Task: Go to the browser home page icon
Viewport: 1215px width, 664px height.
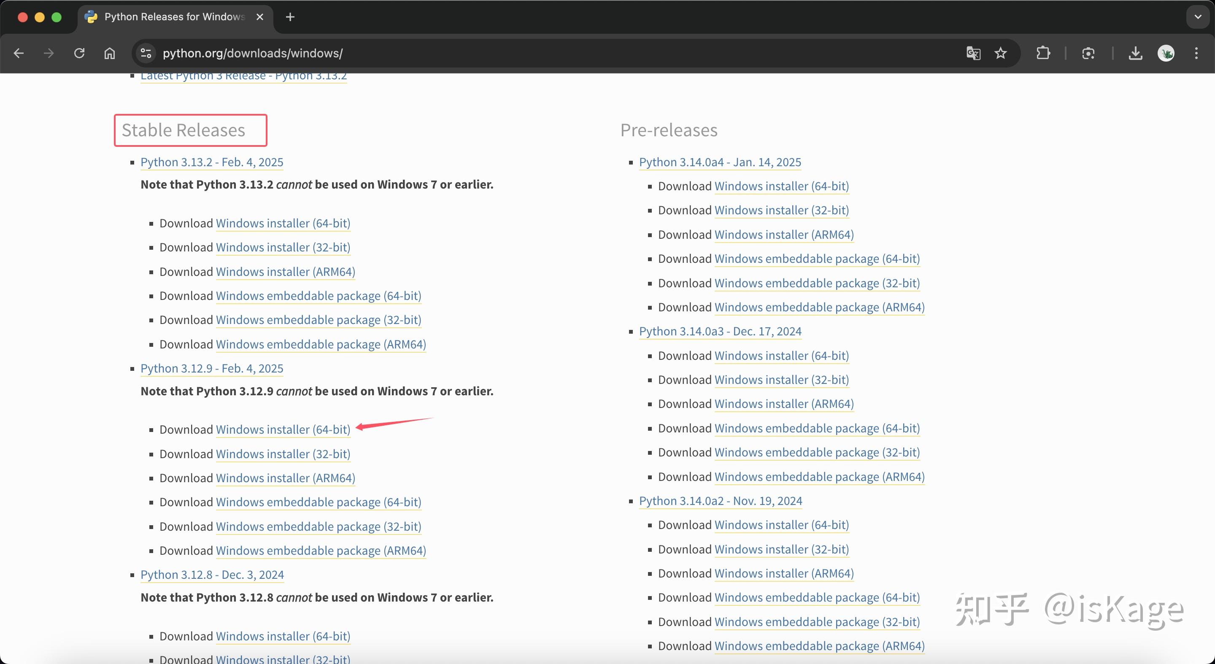Action: click(109, 53)
